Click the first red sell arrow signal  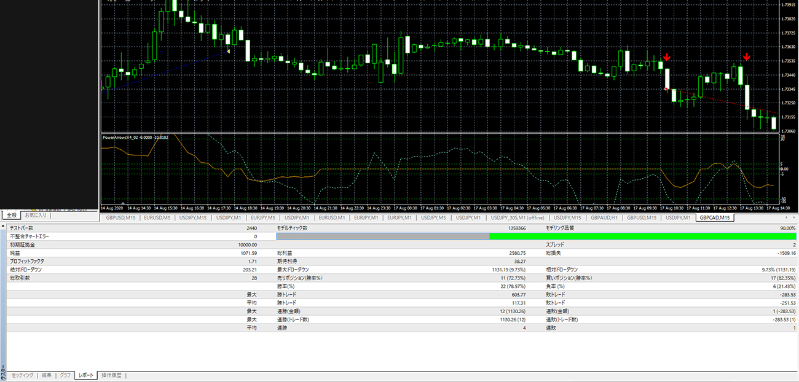(667, 57)
